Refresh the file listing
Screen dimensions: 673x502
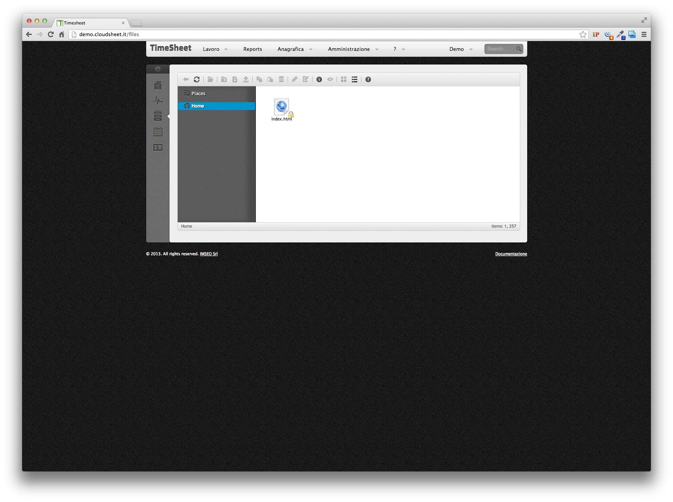pyautogui.click(x=197, y=79)
